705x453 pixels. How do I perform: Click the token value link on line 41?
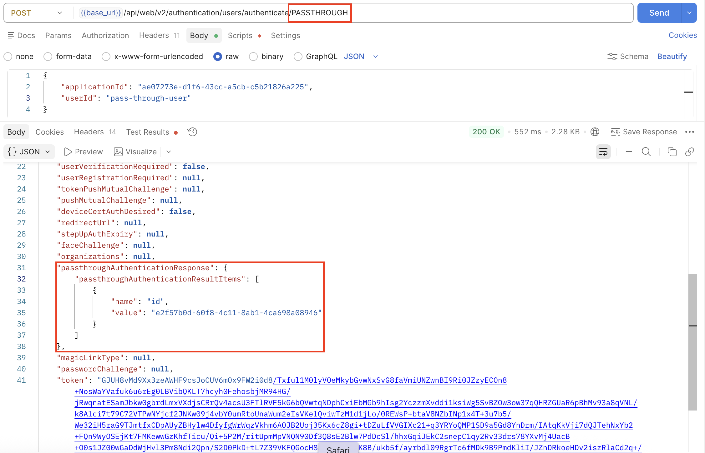[x=390, y=380]
